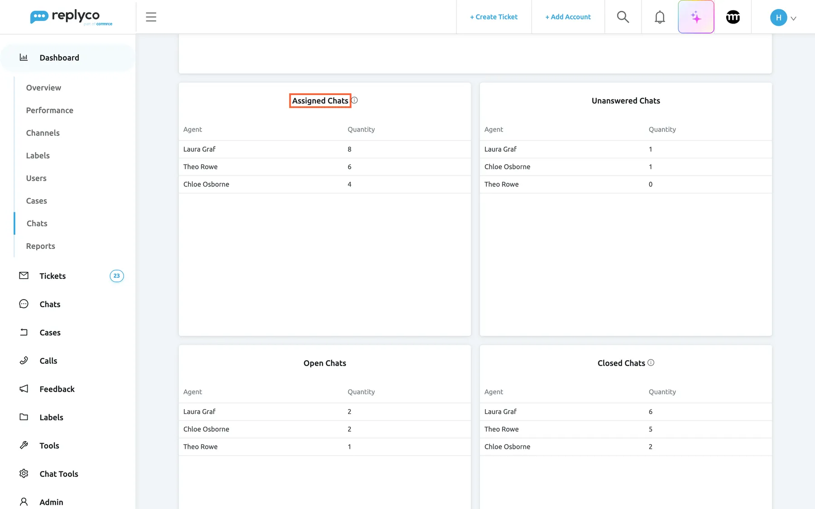Click the Feedback megaphone icon
Viewport: 815px width, 509px height.
click(24, 389)
